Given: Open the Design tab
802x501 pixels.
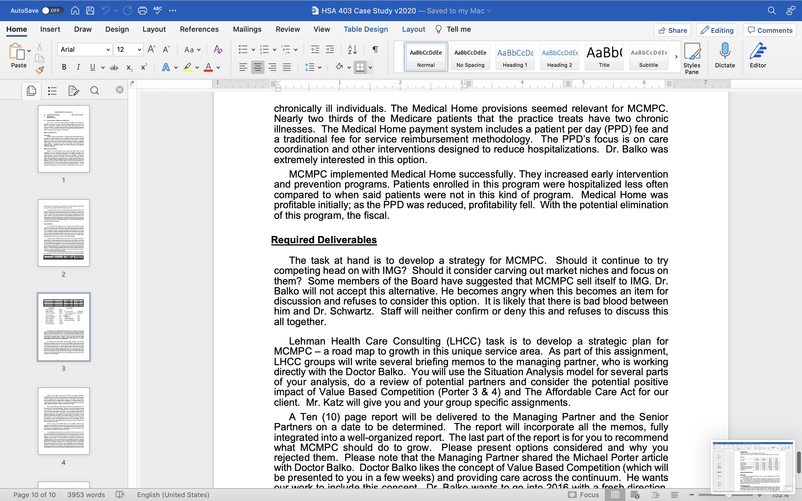Looking at the screenshot, I should pyautogui.click(x=117, y=29).
